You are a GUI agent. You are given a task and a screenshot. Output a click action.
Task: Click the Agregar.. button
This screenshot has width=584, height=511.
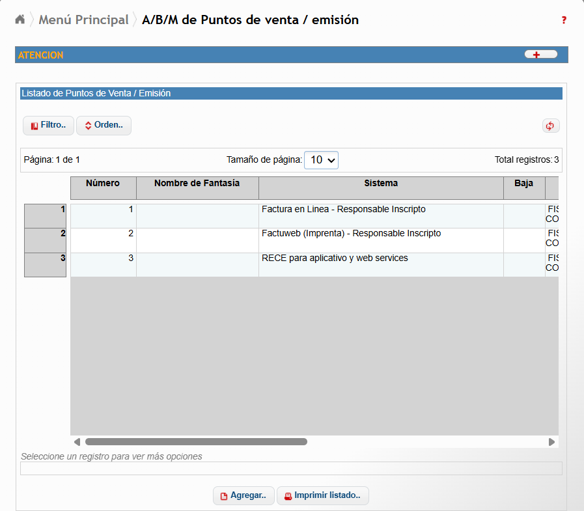coord(243,495)
